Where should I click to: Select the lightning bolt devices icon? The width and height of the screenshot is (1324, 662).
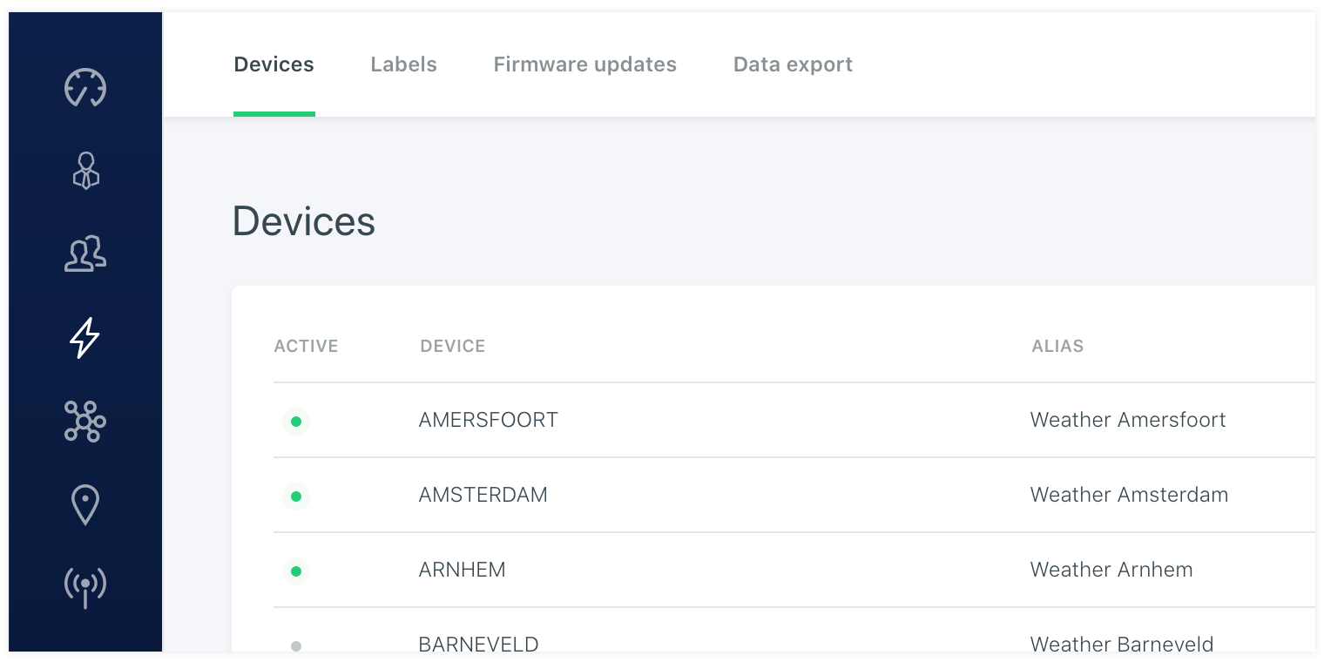[x=85, y=338]
